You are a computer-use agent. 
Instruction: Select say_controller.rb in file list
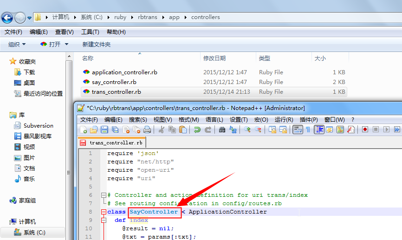(x=114, y=82)
